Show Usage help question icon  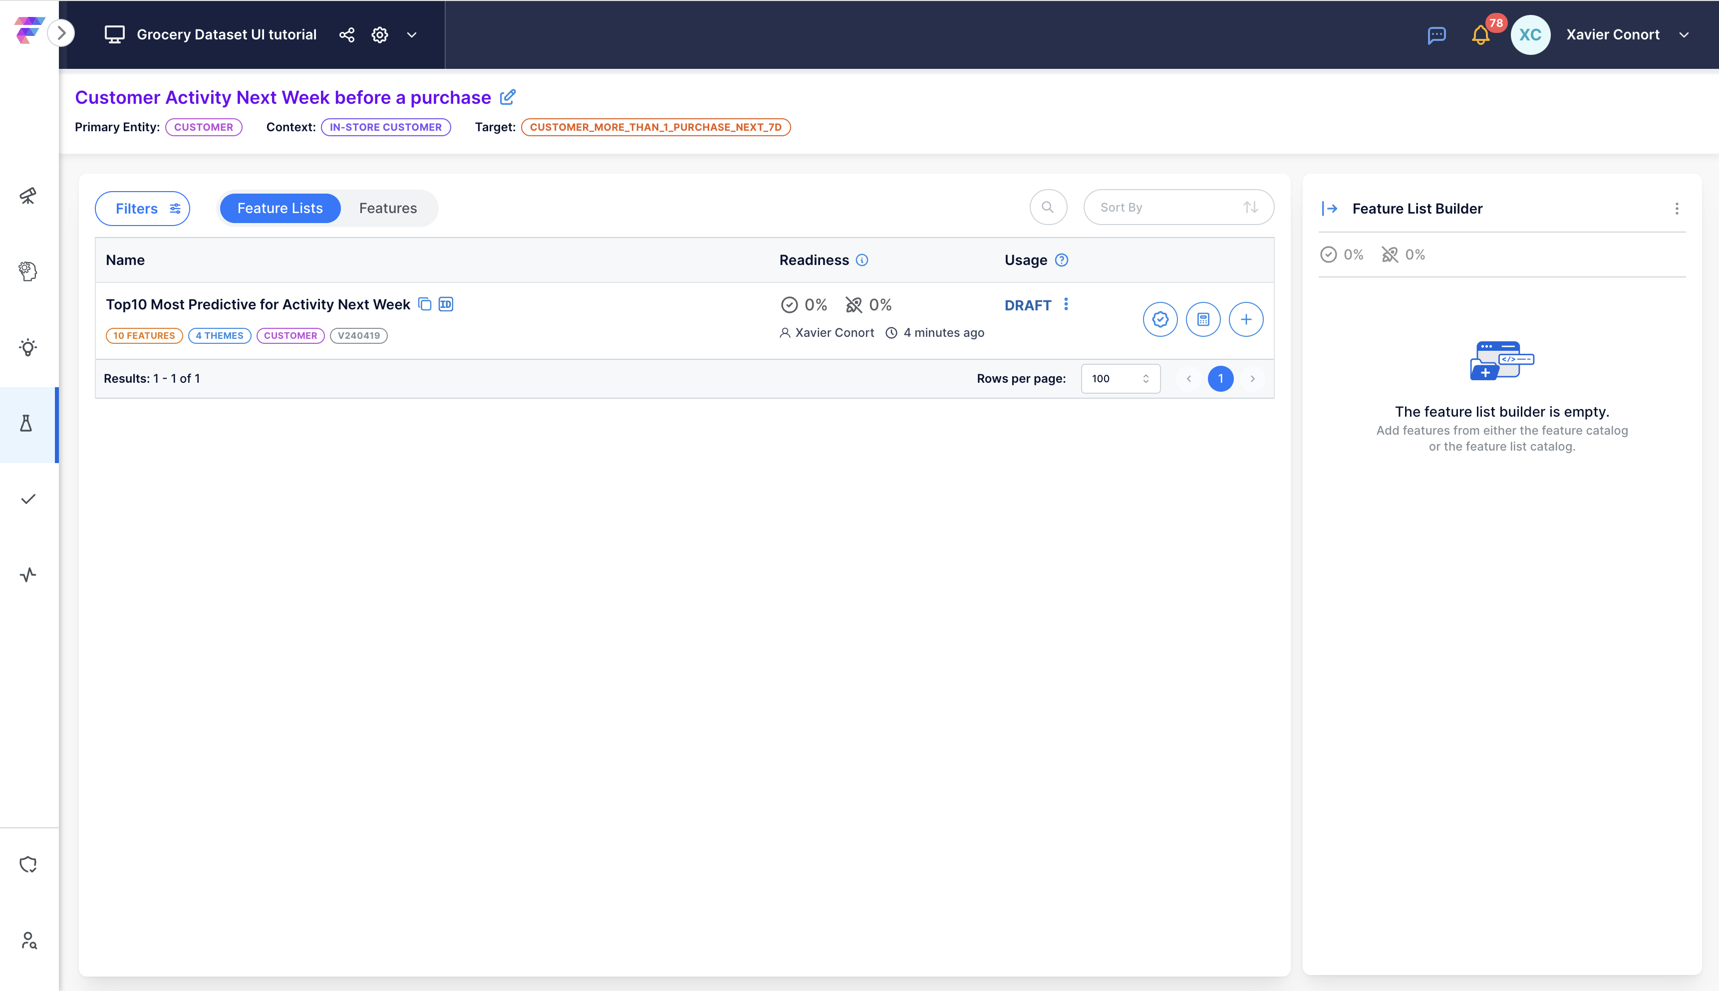(1061, 260)
